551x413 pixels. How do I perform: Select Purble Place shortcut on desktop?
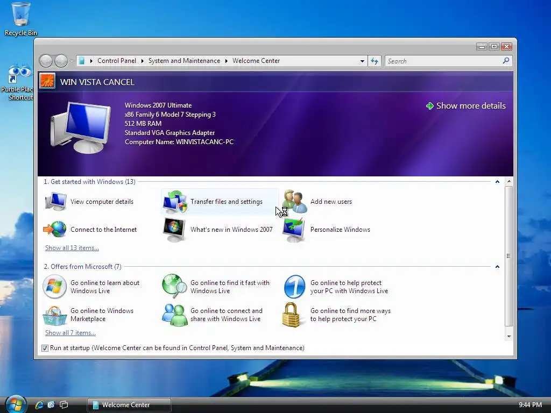click(x=17, y=82)
